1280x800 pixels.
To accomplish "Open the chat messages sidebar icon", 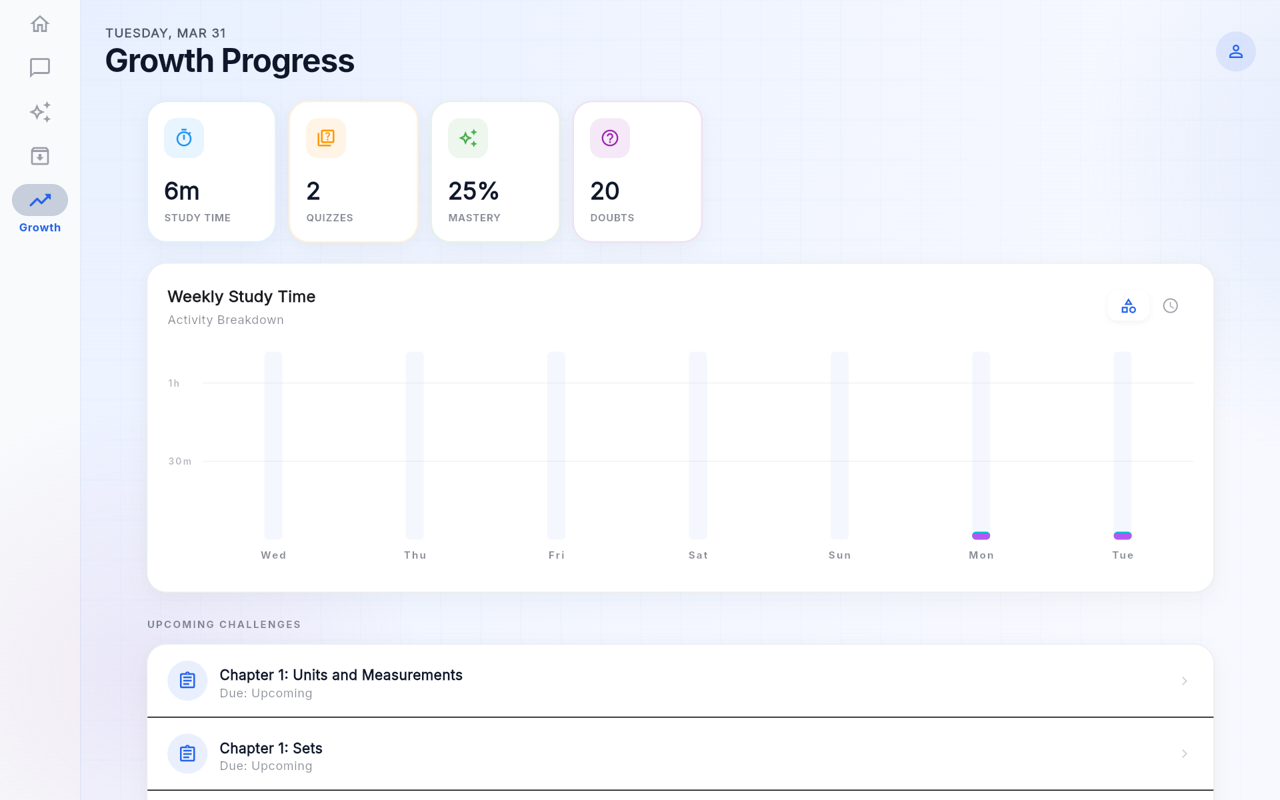I will pyautogui.click(x=40, y=67).
